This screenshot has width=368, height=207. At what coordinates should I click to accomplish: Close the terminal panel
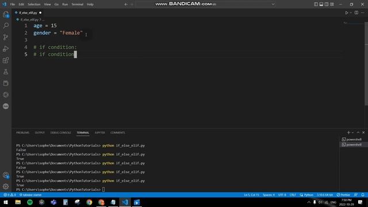click(363, 133)
